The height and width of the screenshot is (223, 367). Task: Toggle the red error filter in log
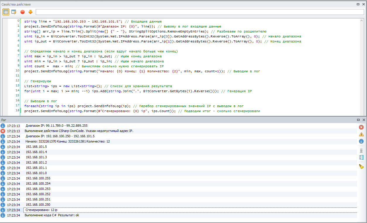click(361, 127)
